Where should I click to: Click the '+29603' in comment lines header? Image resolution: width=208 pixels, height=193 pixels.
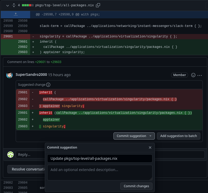56,62
